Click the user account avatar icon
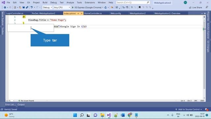The image size is (211, 119). pos(185,2)
